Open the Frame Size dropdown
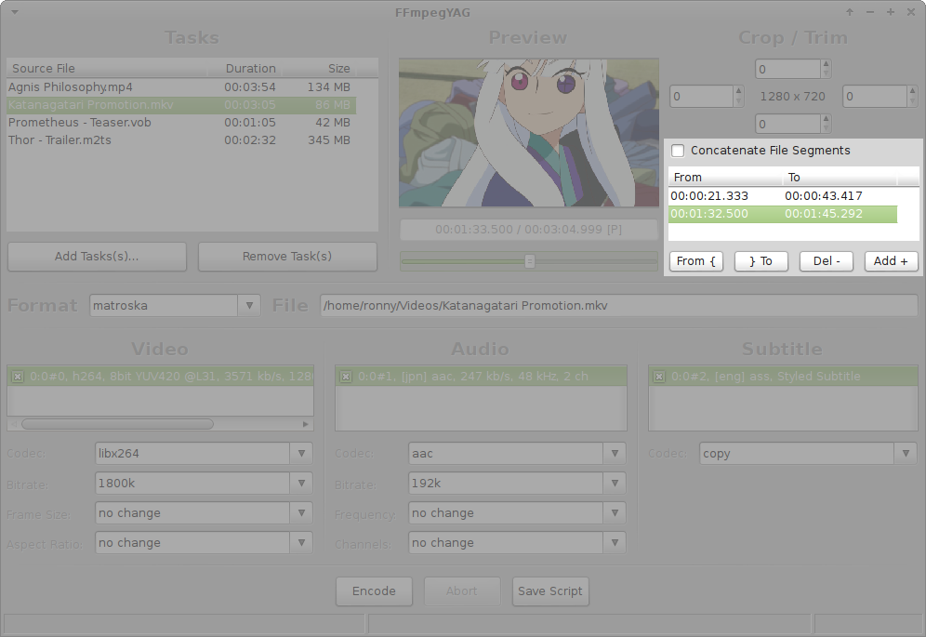 (301, 512)
